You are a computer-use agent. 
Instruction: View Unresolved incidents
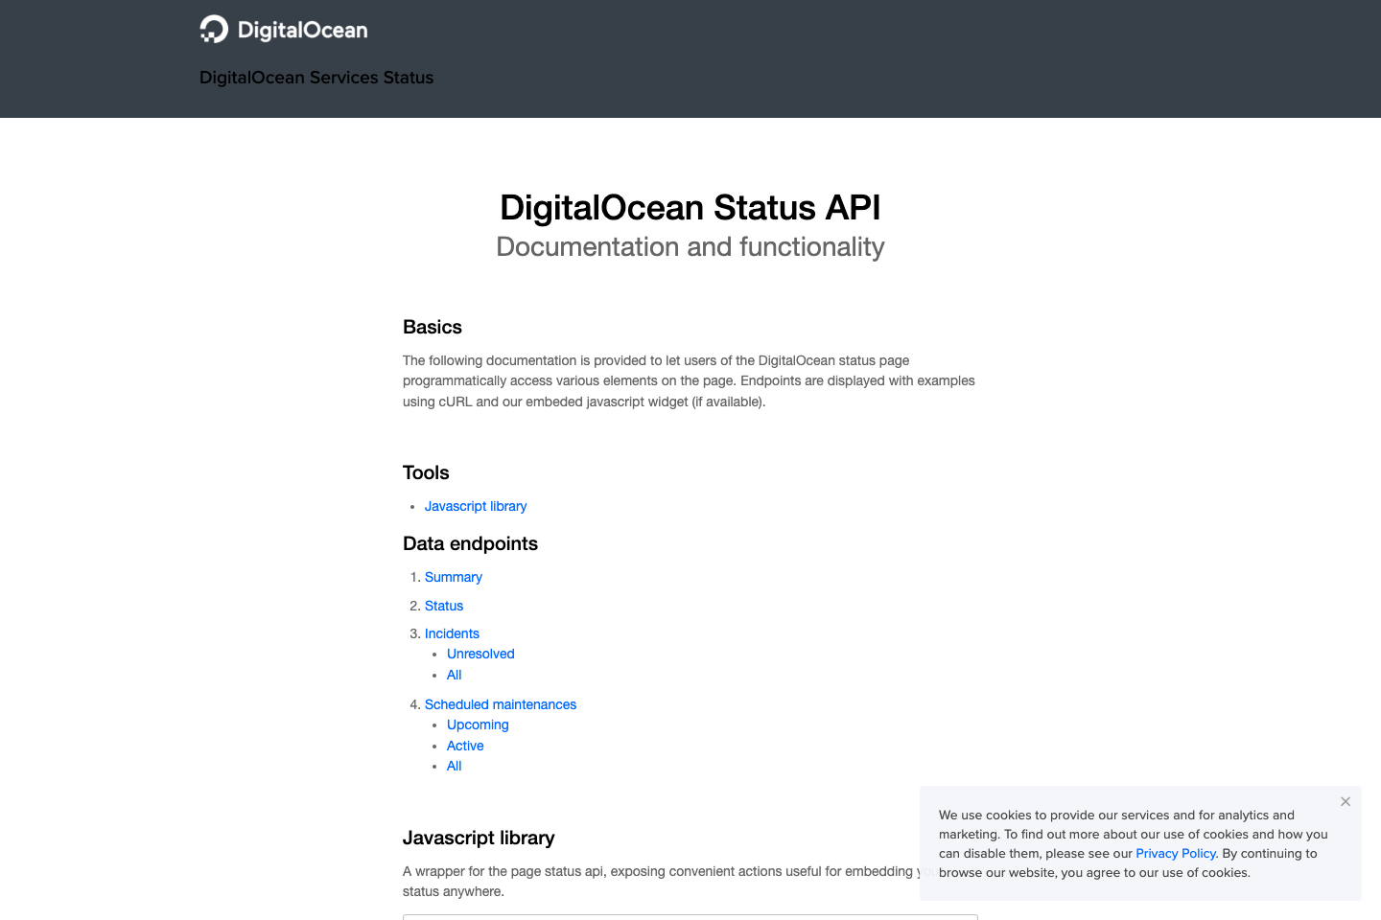(480, 654)
